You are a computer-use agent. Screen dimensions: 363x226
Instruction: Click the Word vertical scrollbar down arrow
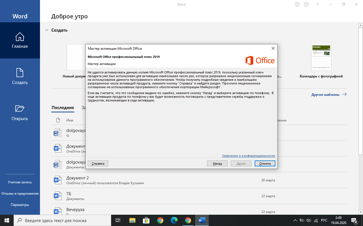(x=360, y=212)
